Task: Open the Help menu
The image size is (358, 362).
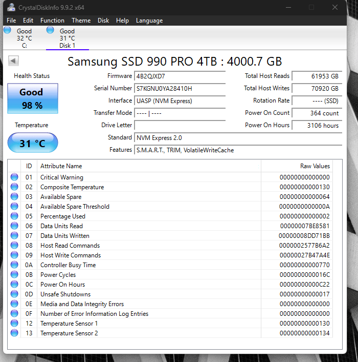Action: (x=122, y=21)
